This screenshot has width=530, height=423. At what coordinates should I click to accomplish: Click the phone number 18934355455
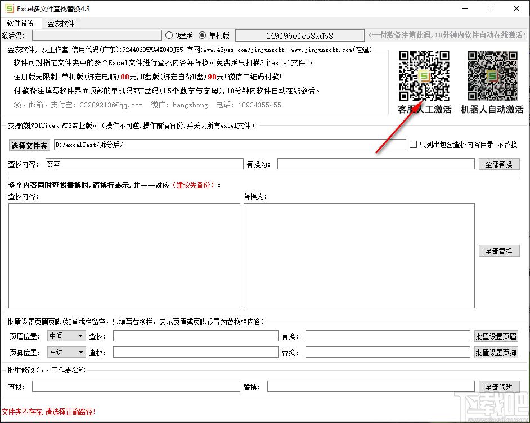[259, 105]
